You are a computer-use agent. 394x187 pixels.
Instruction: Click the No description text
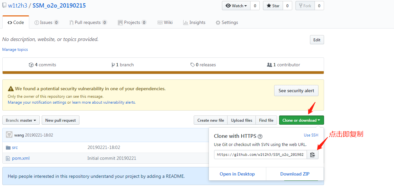point(50,39)
